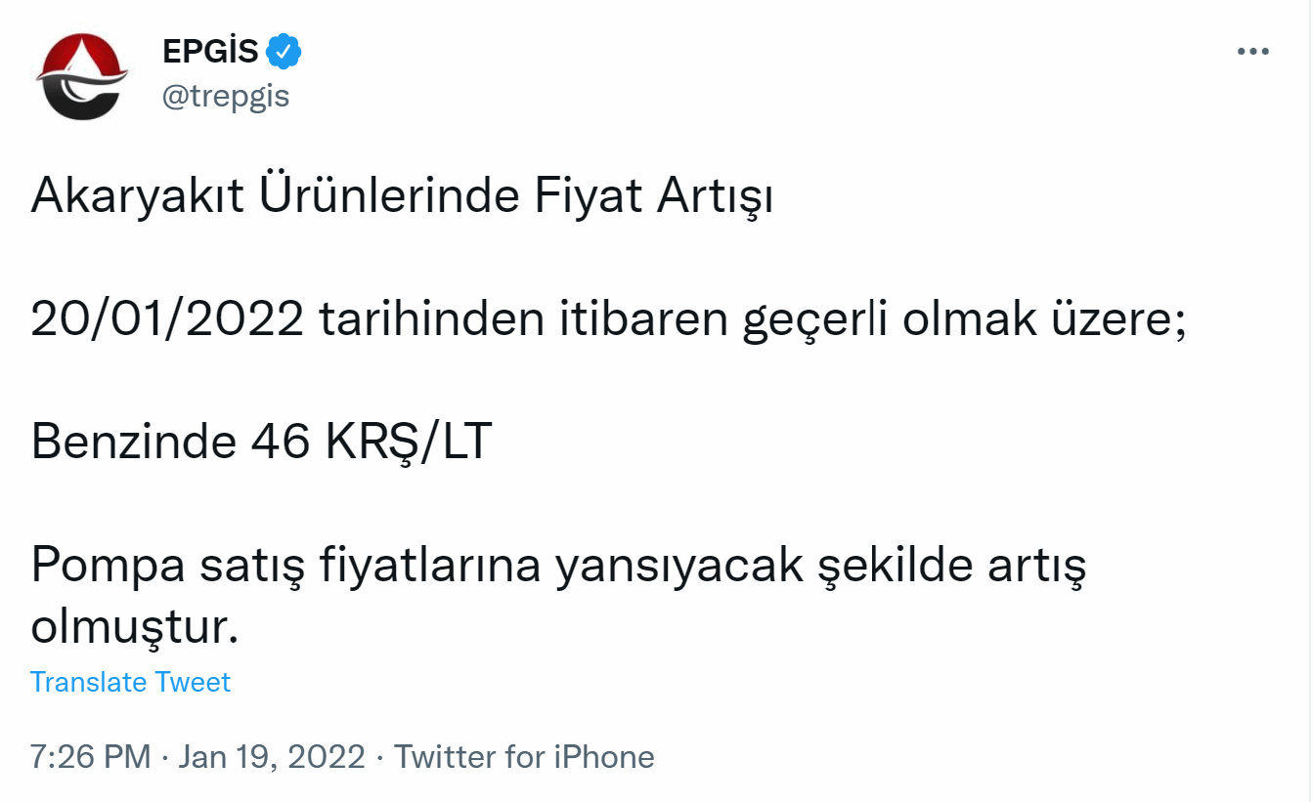The height and width of the screenshot is (802, 1313).
Task: Click "Fiyat Artışı" in the headline
Action: (653, 198)
